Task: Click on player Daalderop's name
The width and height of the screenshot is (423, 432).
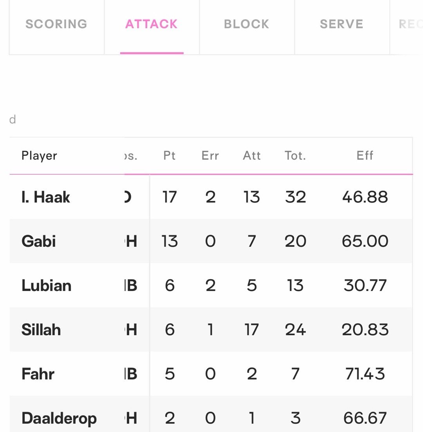Action: (59, 418)
